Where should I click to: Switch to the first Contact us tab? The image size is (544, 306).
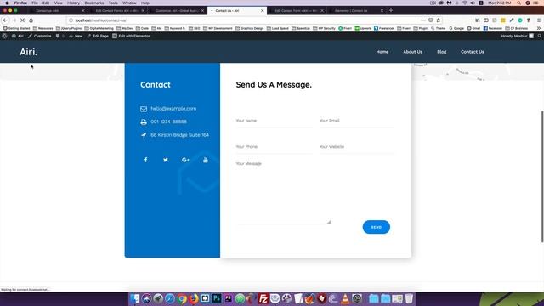[58, 11]
